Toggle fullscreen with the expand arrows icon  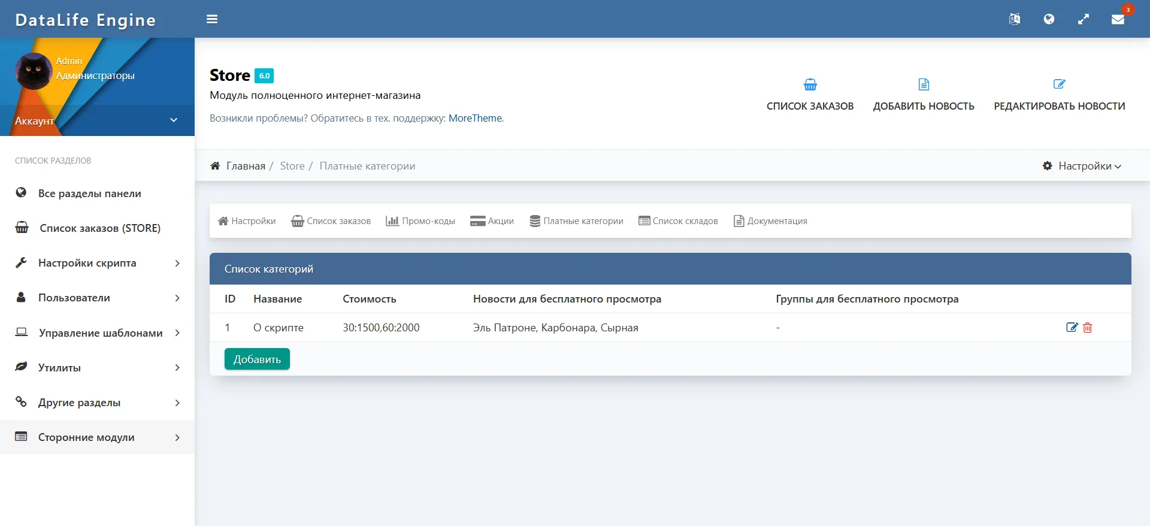pyautogui.click(x=1084, y=19)
